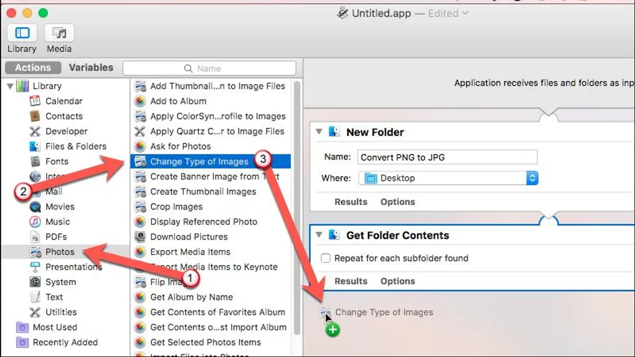The width and height of the screenshot is (635, 357).
Task: Switch to the Variables tab
Action: [x=91, y=68]
